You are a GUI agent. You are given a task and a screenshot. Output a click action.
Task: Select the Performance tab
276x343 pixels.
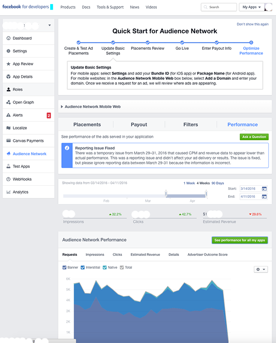(x=242, y=124)
